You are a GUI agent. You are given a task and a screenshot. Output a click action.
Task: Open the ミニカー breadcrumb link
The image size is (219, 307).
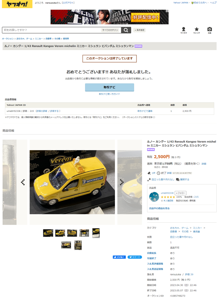[x=39, y=39]
